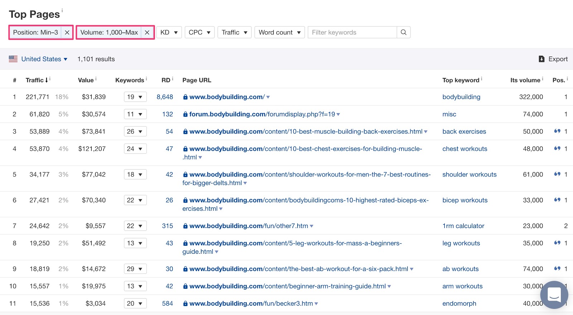Click the search magnifier icon
Screen dimensions: 573x315
[x=404, y=32]
